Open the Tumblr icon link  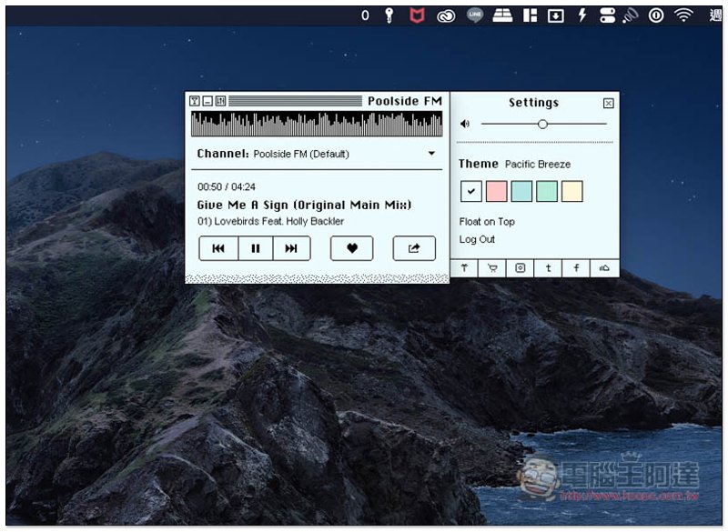(548, 268)
